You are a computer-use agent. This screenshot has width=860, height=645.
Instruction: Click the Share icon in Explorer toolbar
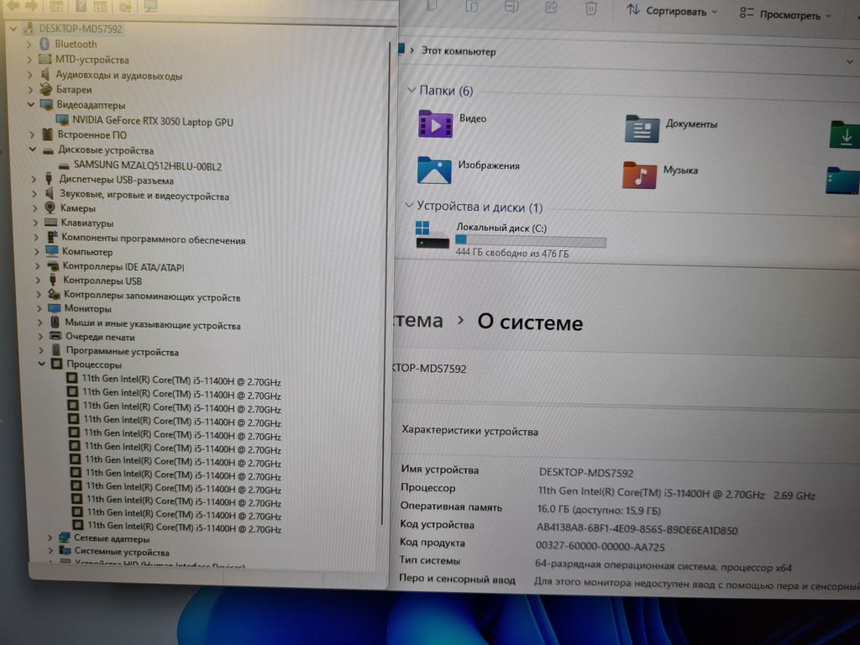[x=551, y=7]
